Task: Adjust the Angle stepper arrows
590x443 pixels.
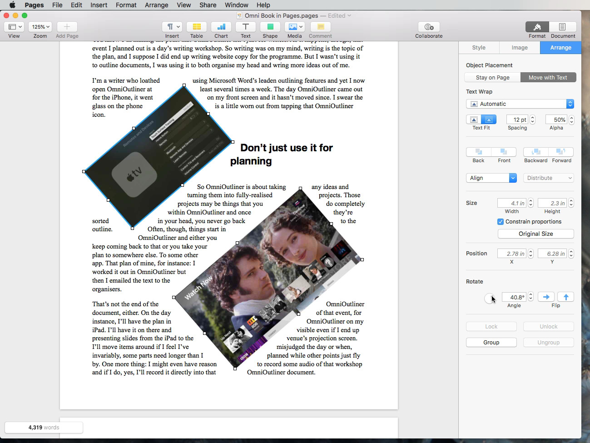Action: pyautogui.click(x=531, y=297)
